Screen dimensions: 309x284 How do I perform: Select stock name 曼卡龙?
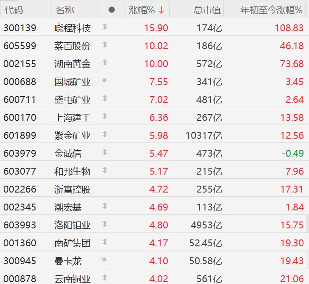coord(68,261)
